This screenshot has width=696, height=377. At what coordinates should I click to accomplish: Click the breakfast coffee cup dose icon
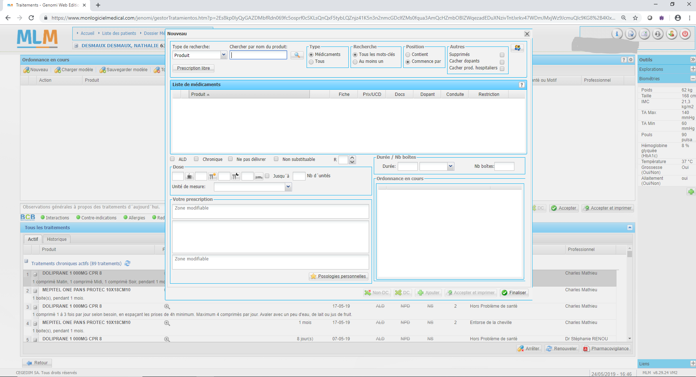pyautogui.click(x=189, y=177)
